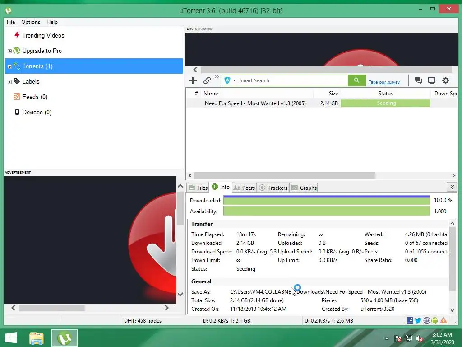Open the Help menu
Viewport: 462px width, 347px height.
(x=52, y=22)
